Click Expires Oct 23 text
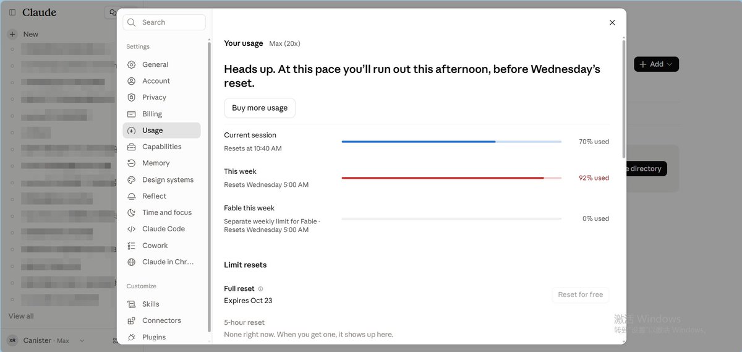The height and width of the screenshot is (352, 742). click(248, 301)
